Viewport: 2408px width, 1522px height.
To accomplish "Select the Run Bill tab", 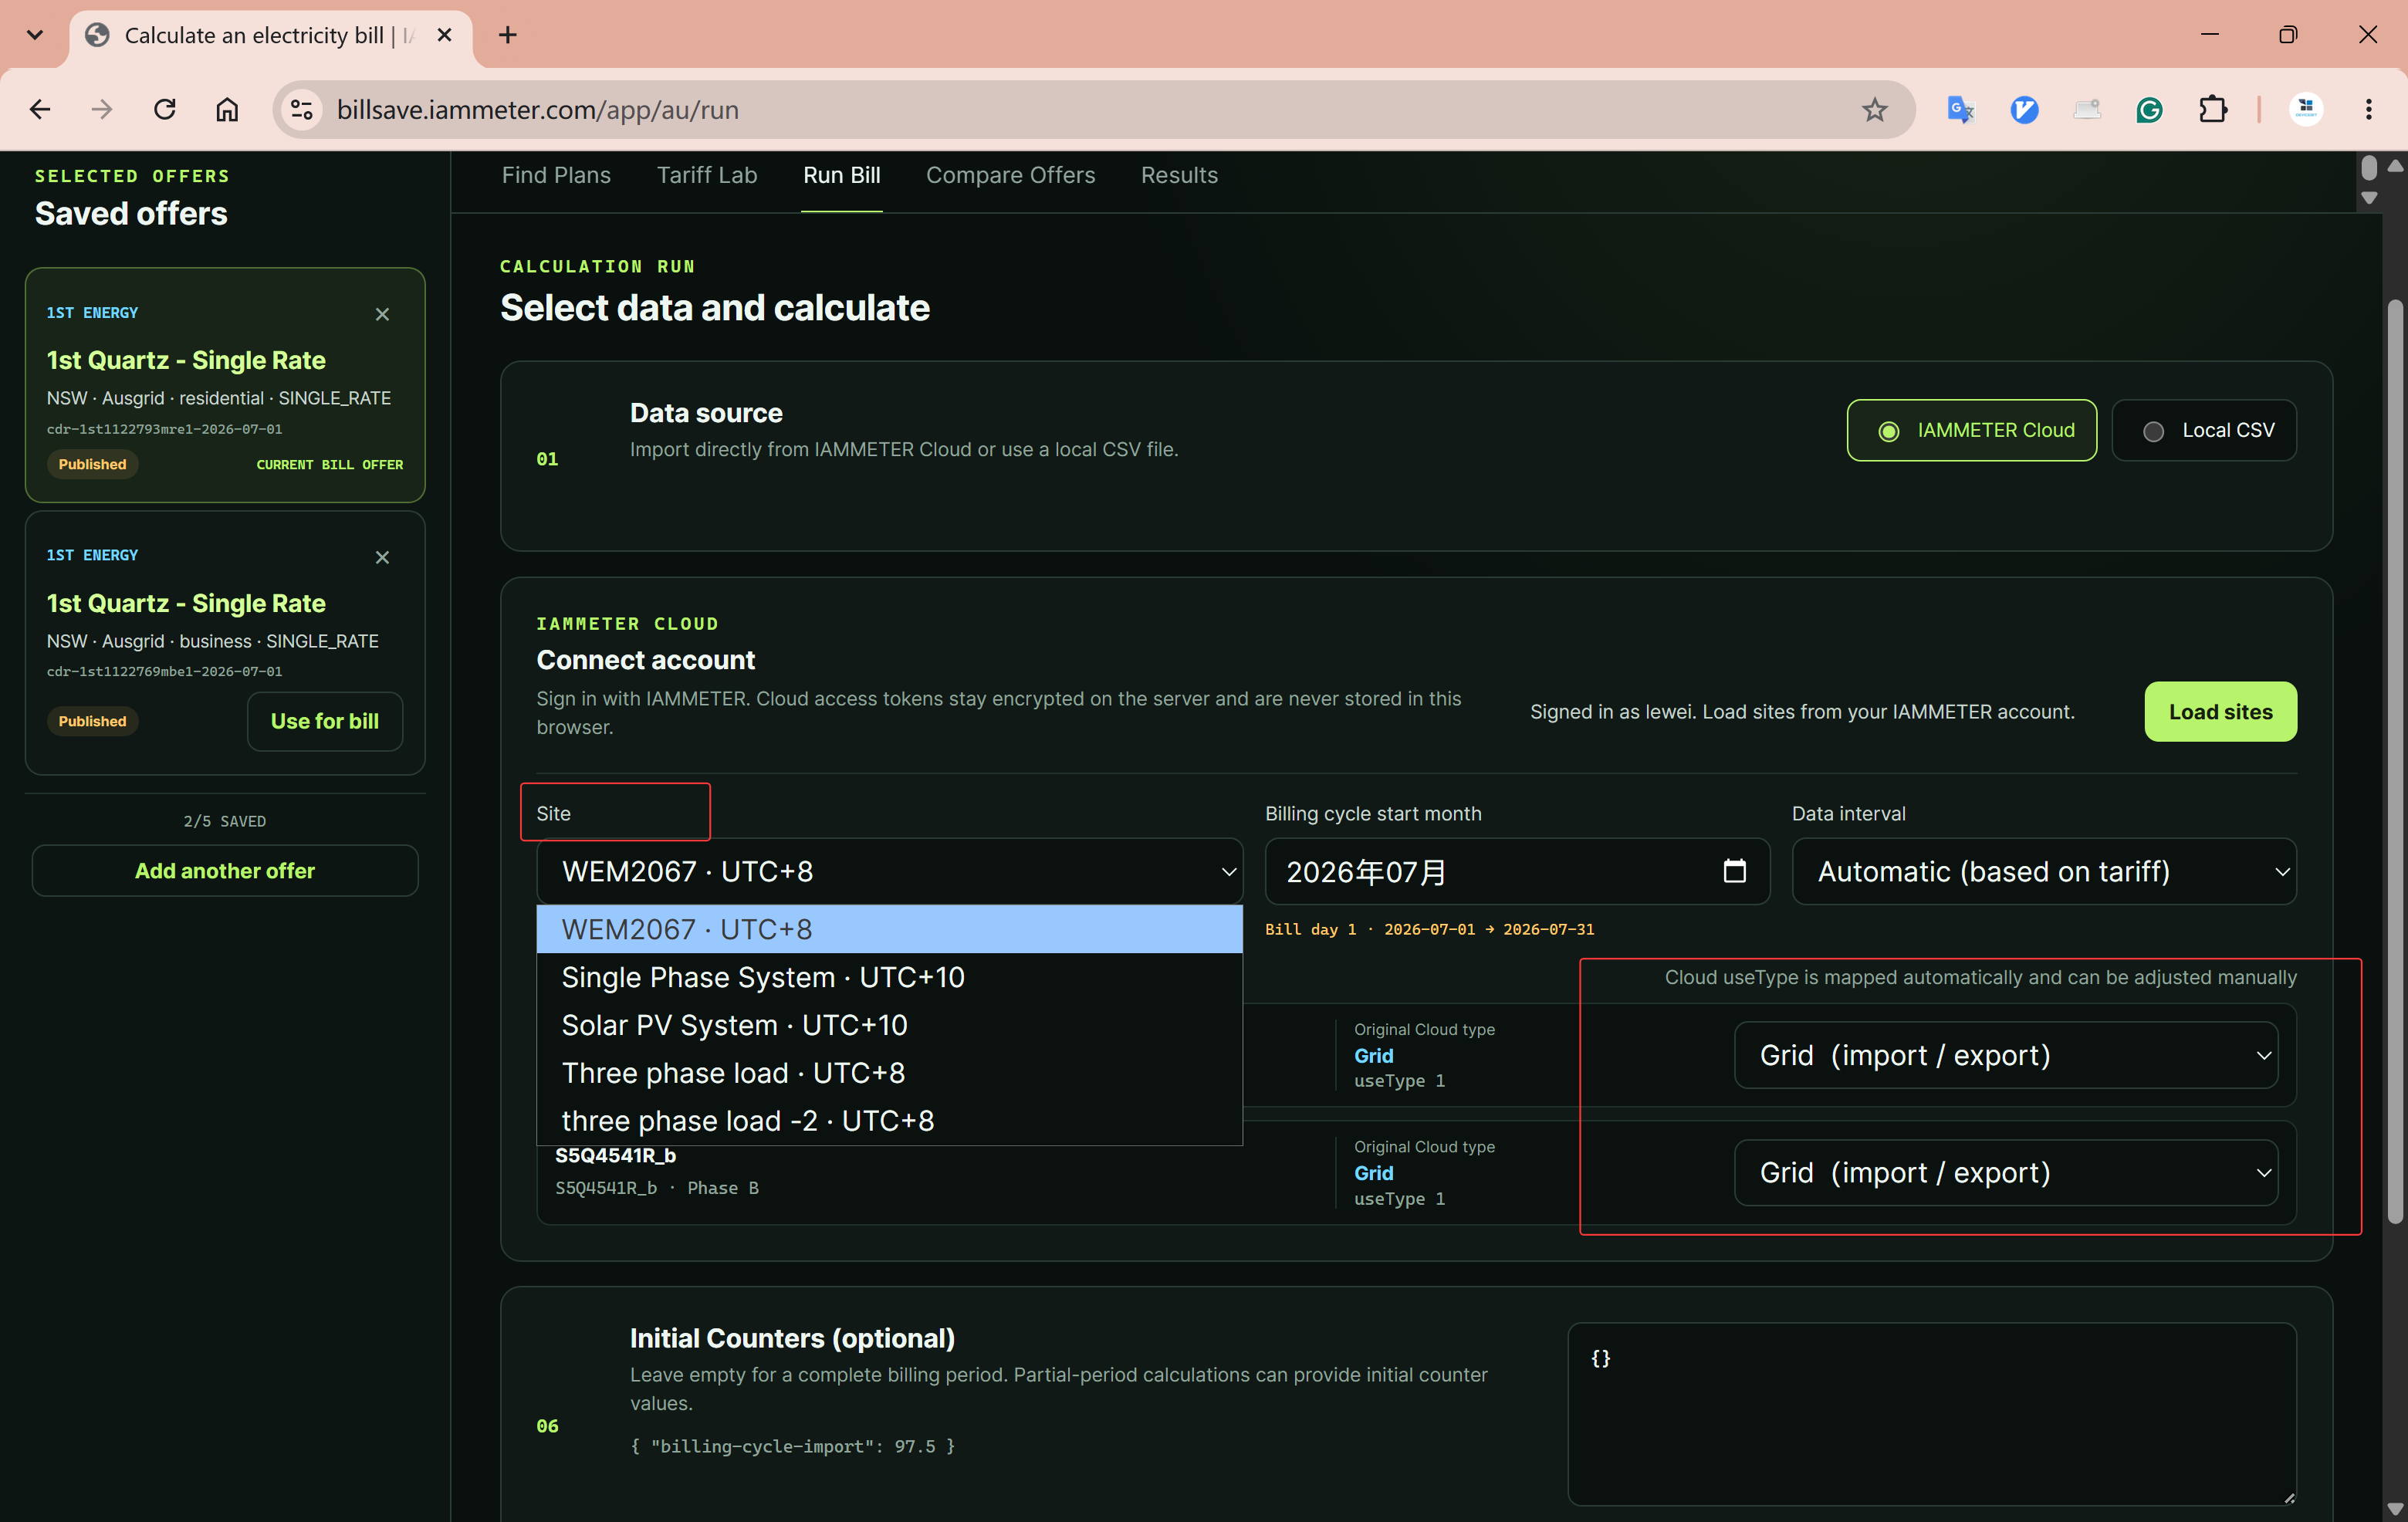I will pyautogui.click(x=842, y=175).
